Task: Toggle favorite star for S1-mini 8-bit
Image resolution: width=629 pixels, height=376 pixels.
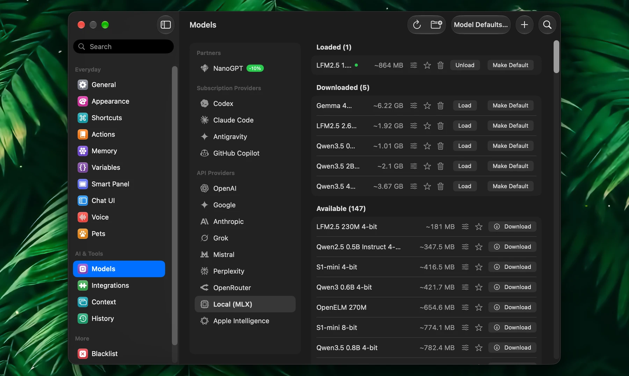Action: (x=479, y=327)
